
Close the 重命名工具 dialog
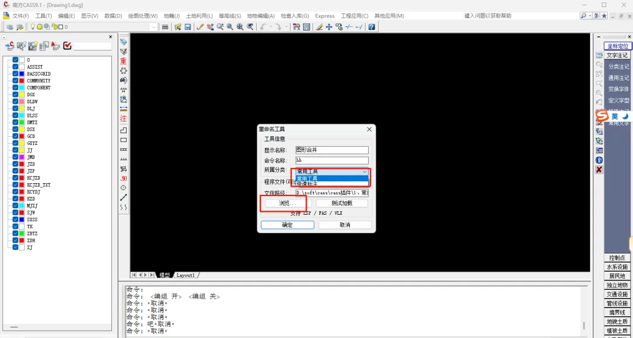tap(369, 129)
